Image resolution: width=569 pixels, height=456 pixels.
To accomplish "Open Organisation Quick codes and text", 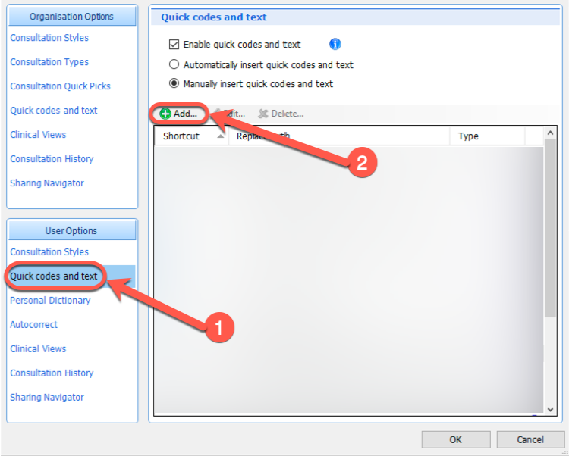I will coord(54,111).
